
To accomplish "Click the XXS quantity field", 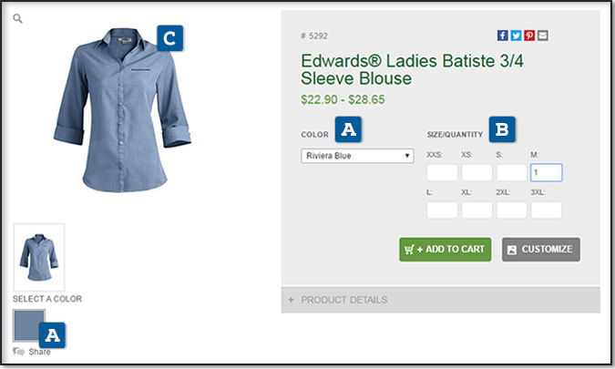I will click(x=442, y=172).
